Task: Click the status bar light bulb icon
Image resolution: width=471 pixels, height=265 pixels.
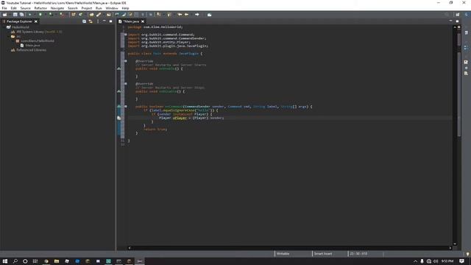Action: pyautogui.click(x=468, y=254)
